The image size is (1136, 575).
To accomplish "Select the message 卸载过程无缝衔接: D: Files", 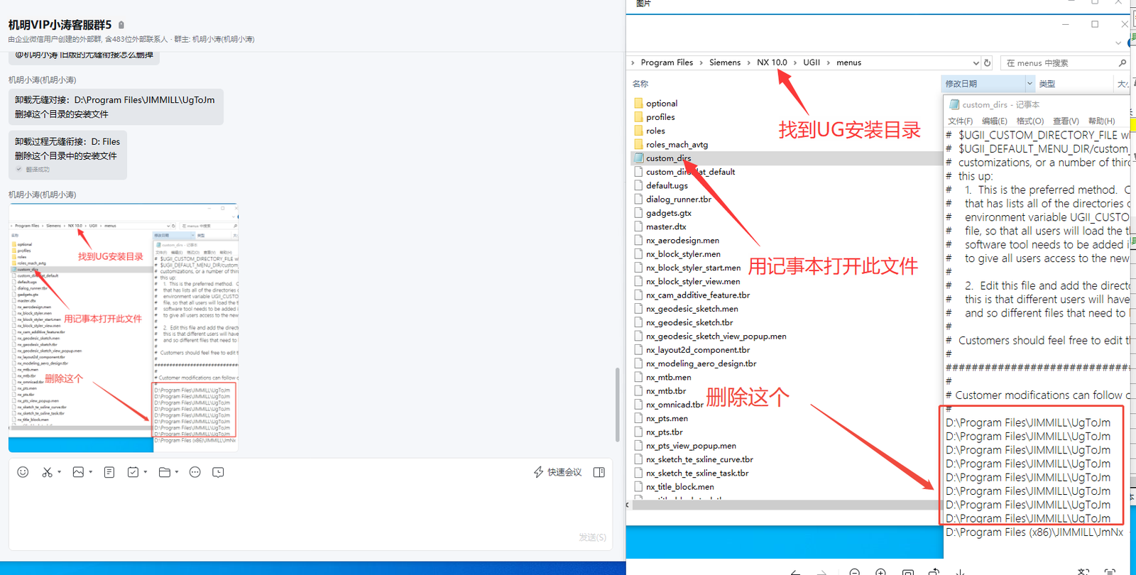I will [x=68, y=155].
